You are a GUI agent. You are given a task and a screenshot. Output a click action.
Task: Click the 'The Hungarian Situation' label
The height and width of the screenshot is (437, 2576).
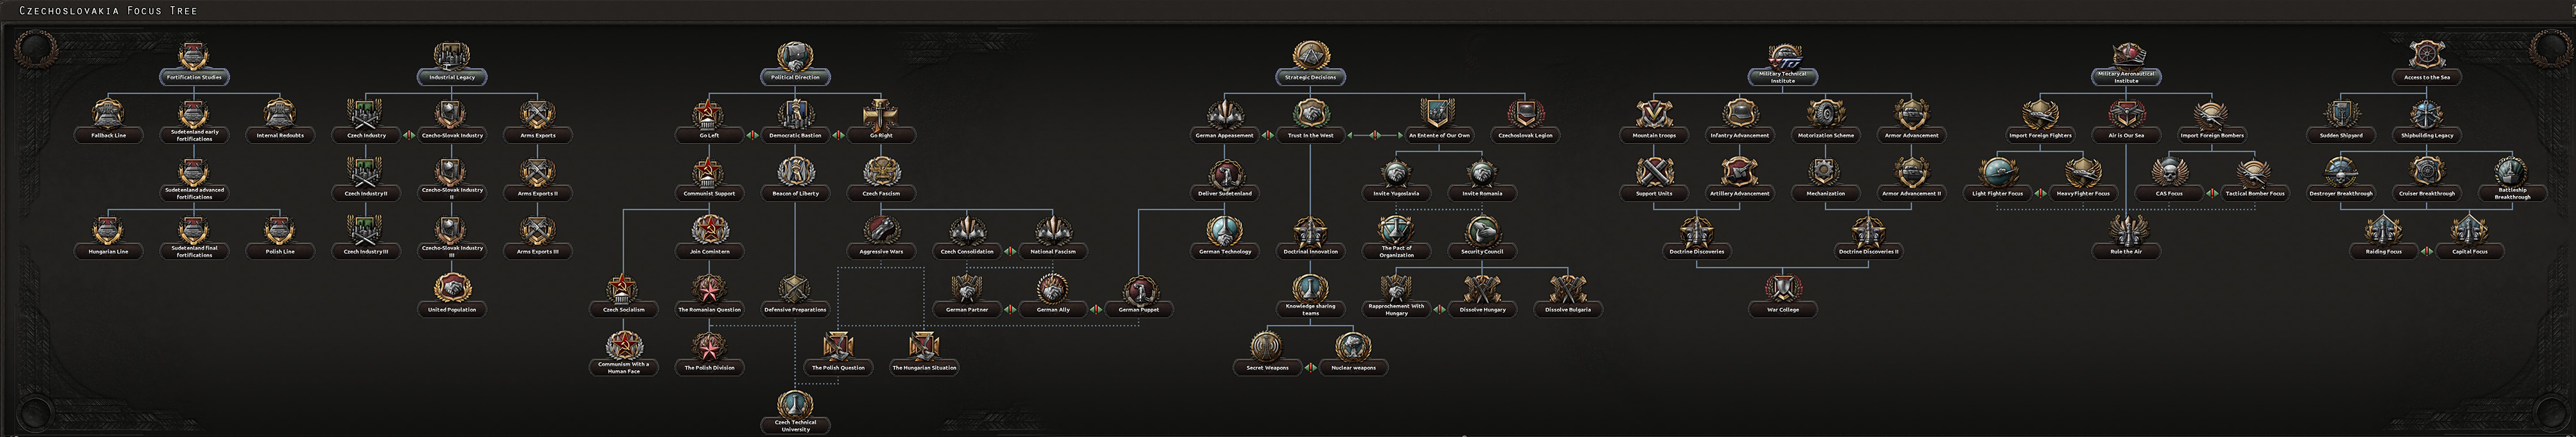[924, 367]
